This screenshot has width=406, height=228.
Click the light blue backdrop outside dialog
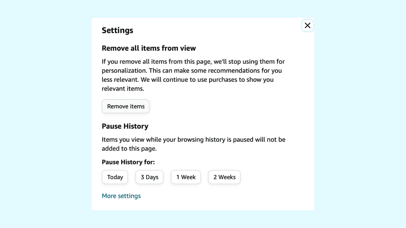click(x=44, y=114)
